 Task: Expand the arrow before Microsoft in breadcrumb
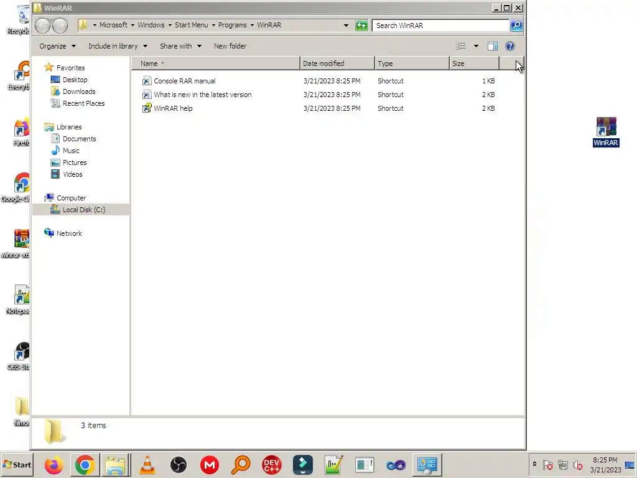[95, 25]
